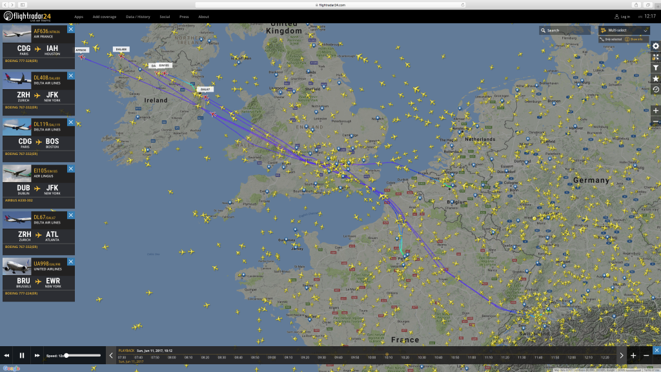Zoom in the map with plus button
The image size is (661, 372).
(656, 110)
